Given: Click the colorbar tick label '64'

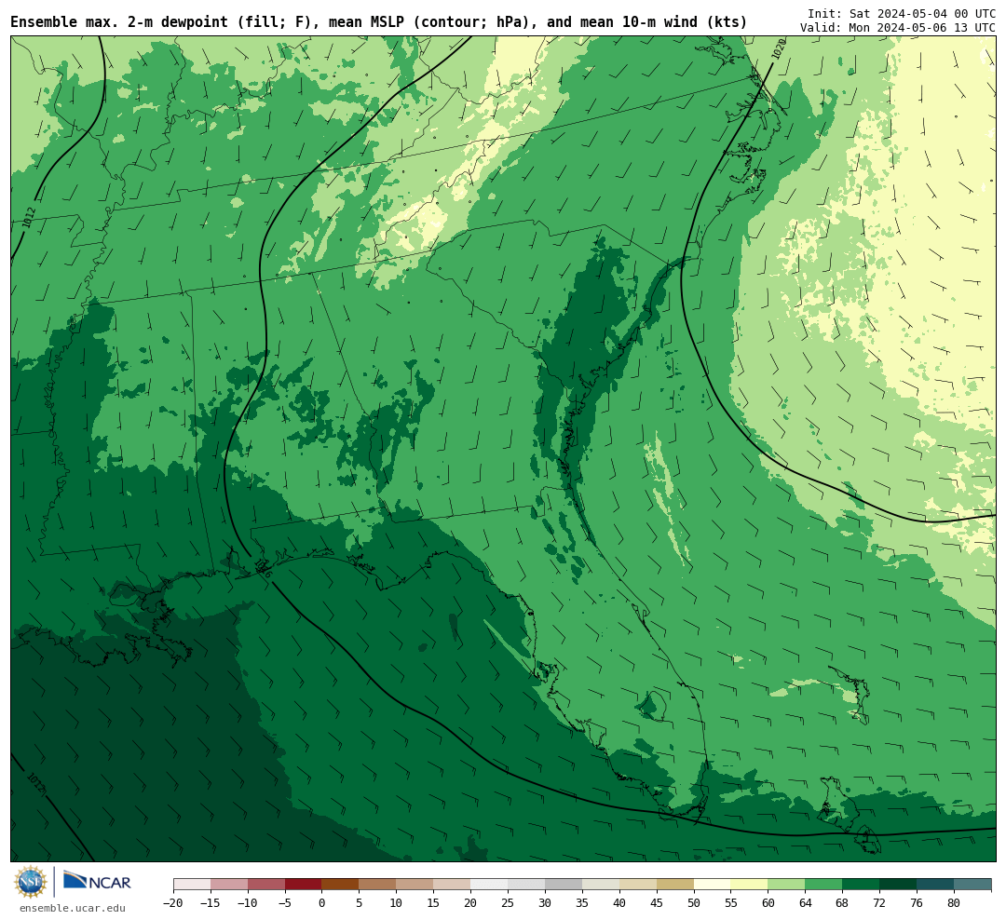Looking at the screenshot, I should click(x=806, y=903).
